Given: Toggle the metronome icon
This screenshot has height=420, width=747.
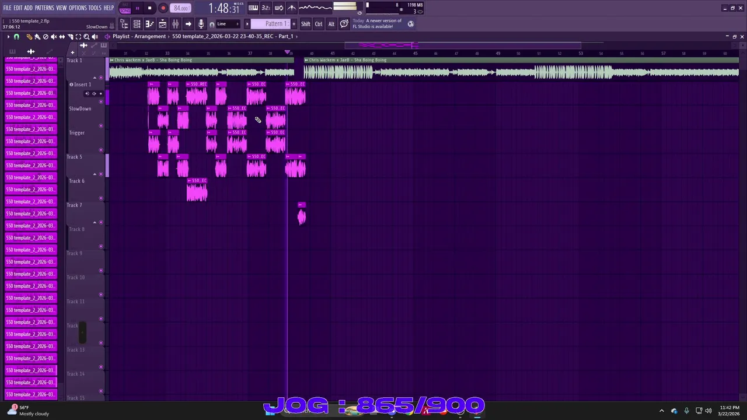Looking at the screenshot, I should pos(291,8).
